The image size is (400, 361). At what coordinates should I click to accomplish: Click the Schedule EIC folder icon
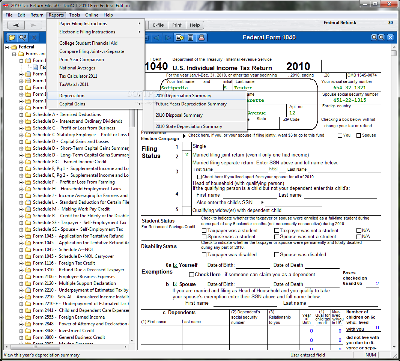28,162
